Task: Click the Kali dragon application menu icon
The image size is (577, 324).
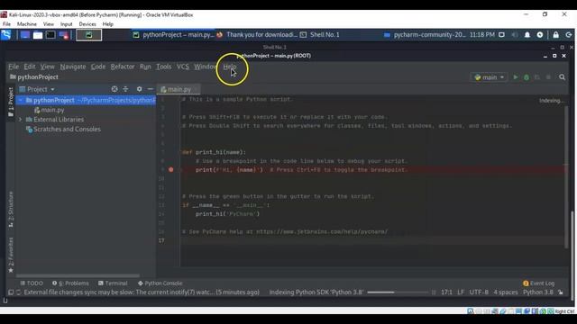Action: [x=6, y=35]
